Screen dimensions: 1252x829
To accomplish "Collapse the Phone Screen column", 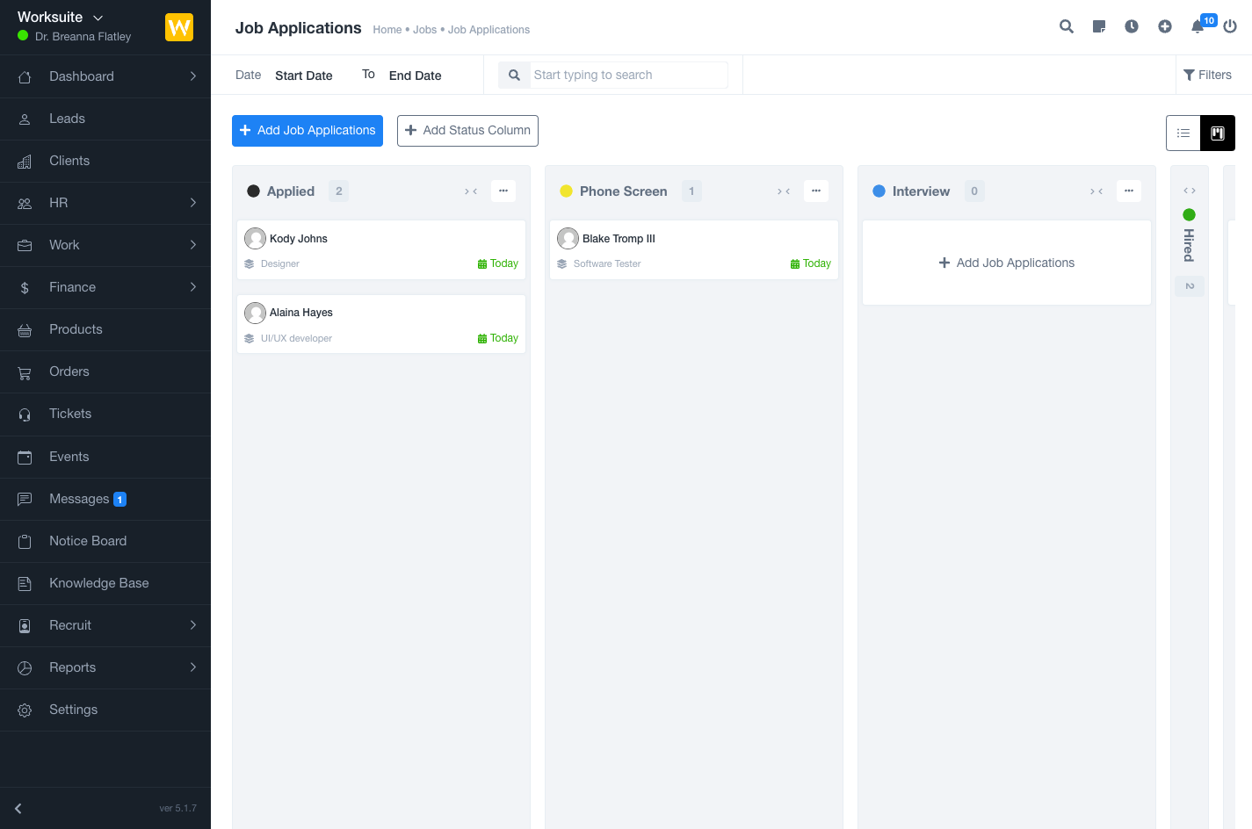I will click(x=784, y=191).
